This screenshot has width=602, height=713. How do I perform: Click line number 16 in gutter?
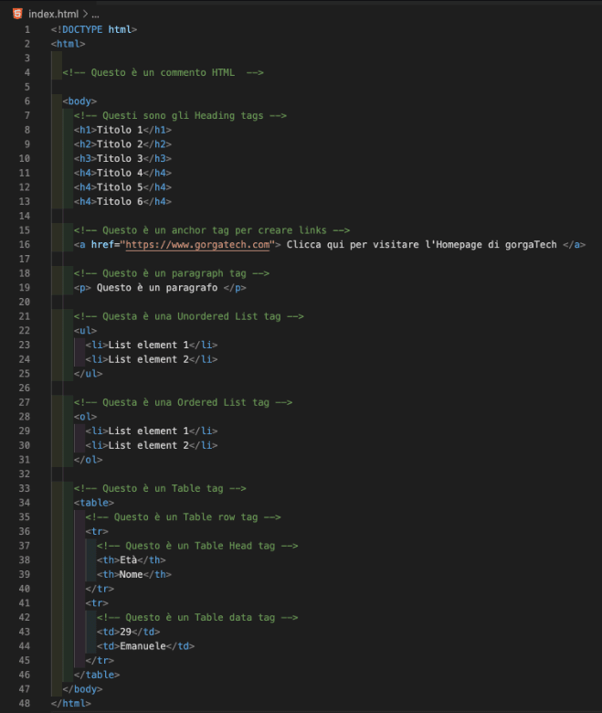(x=25, y=245)
